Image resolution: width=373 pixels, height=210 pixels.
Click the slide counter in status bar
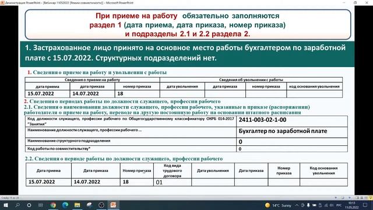click(10, 198)
